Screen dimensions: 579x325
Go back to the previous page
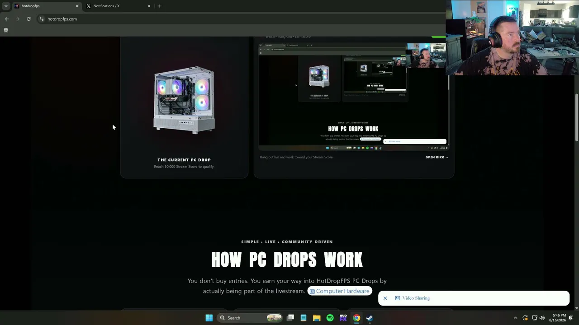[x=7, y=19]
